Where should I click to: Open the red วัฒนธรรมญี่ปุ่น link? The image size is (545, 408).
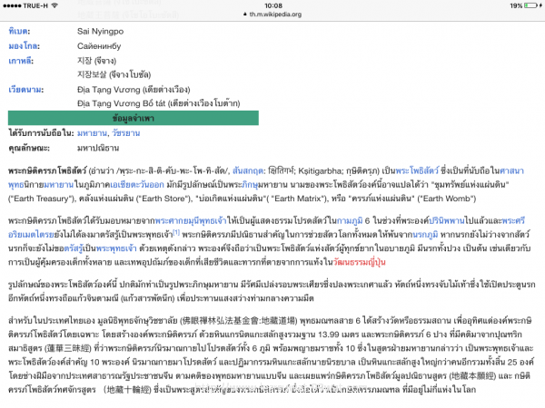coord(360,262)
